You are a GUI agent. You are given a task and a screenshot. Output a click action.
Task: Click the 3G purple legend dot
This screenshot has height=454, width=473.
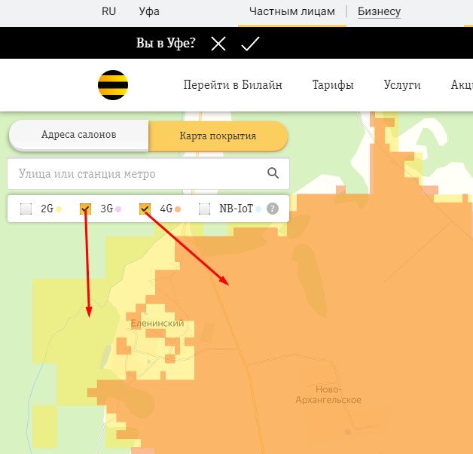[118, 209]
